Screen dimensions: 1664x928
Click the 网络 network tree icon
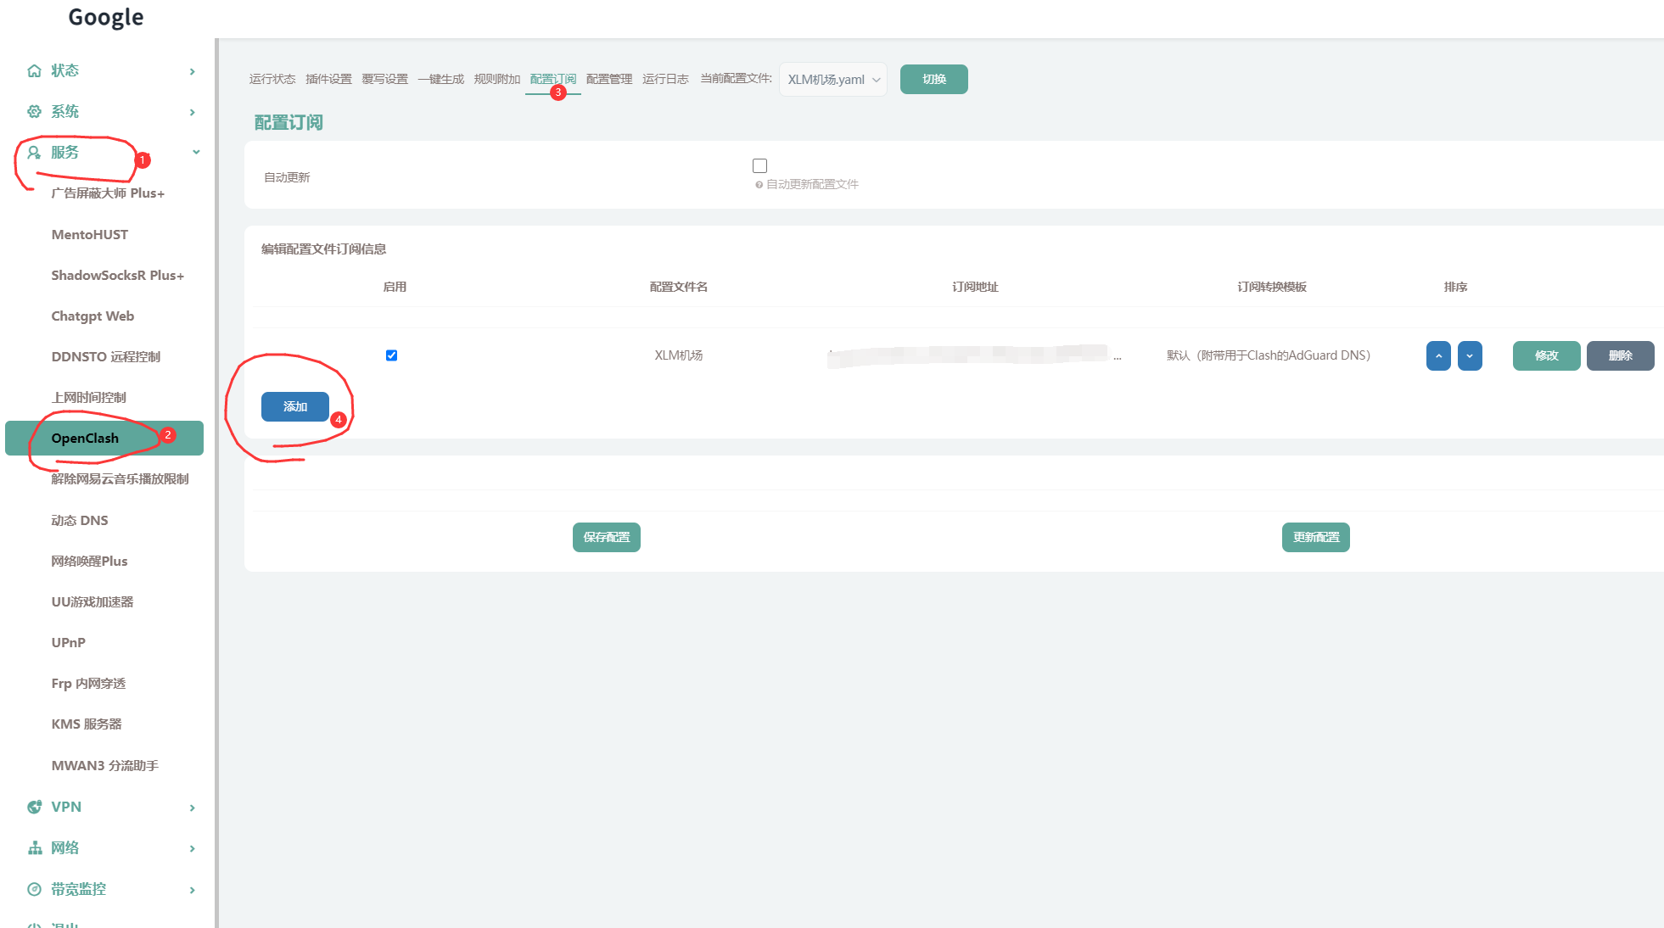click(34, 848)
